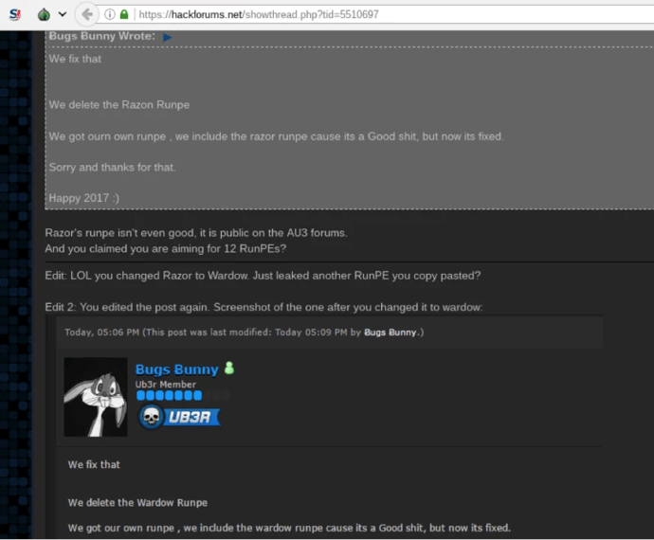This screenshot has width=654, height=540.
Task: Open the blue Bugs Bunny username link
Action: (177, 369)
